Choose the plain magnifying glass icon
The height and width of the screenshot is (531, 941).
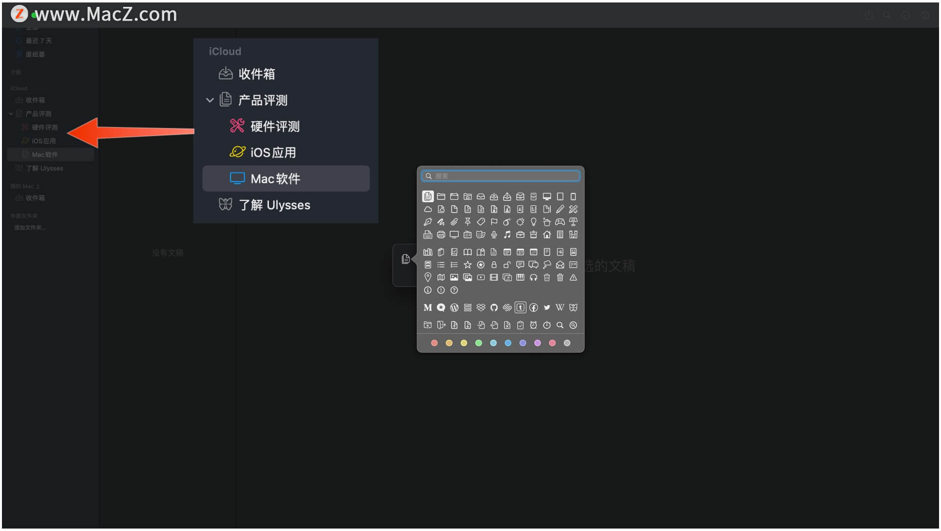[x=560, y=325]
